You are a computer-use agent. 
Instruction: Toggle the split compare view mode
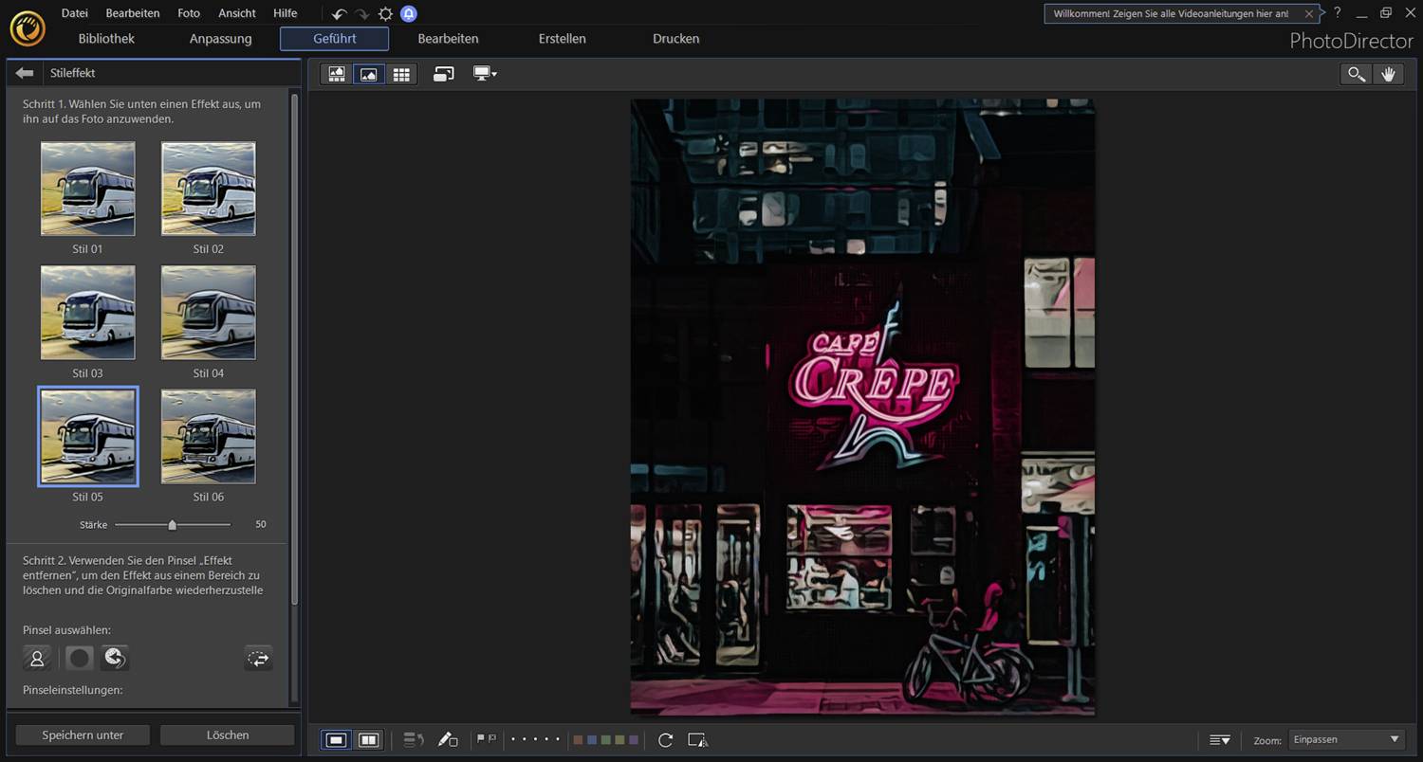(369, 740)
